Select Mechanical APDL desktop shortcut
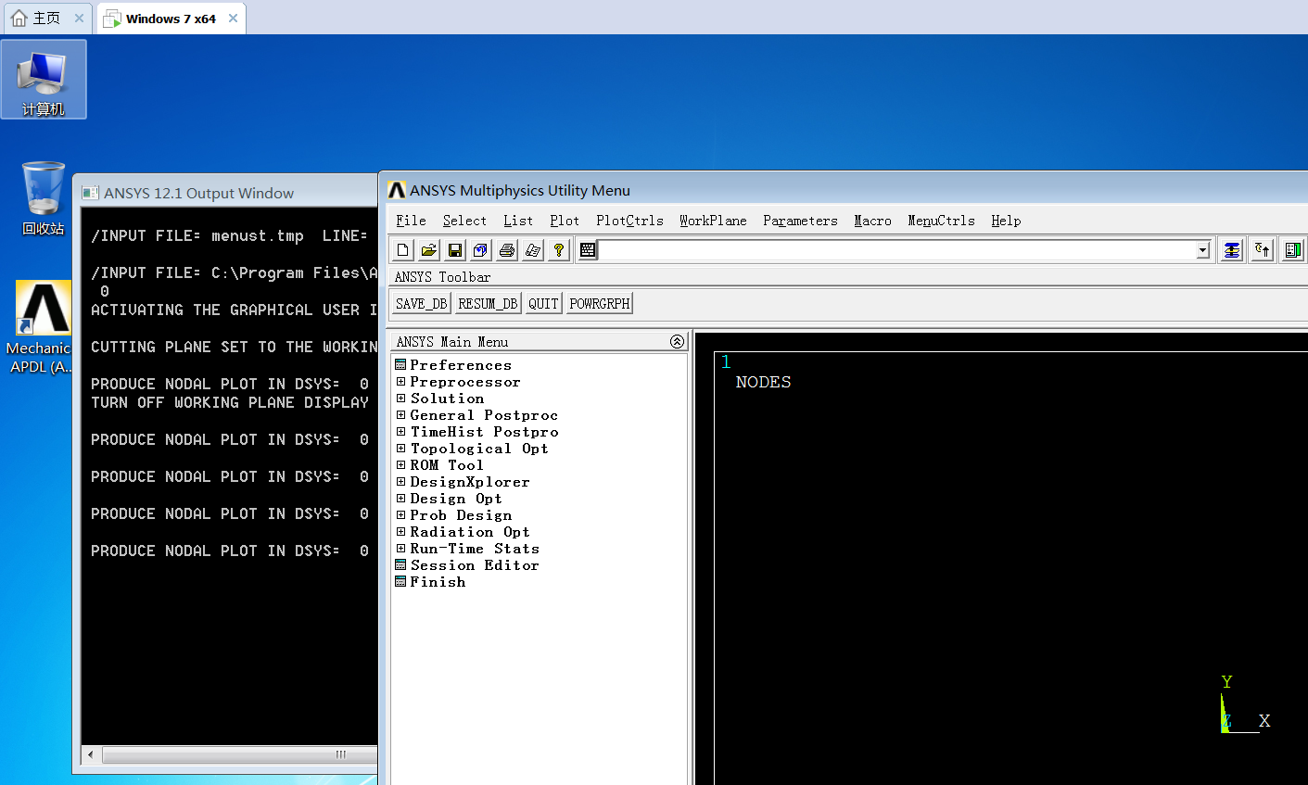Screen dimensions: 1308x785 click(39, 327)
